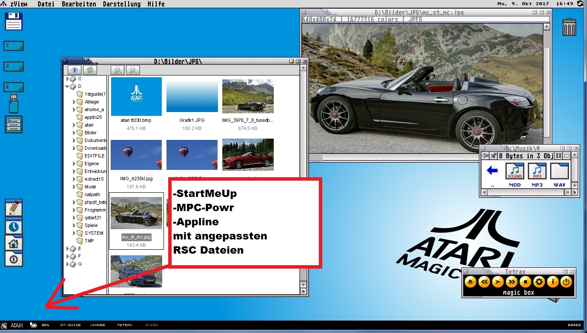Open the clock desktop icon

(x=14, y=226)
